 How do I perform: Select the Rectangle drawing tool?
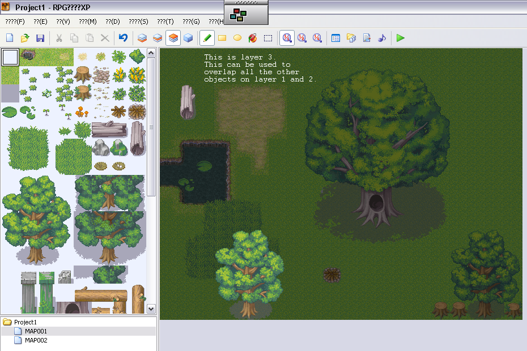point(222,38)
